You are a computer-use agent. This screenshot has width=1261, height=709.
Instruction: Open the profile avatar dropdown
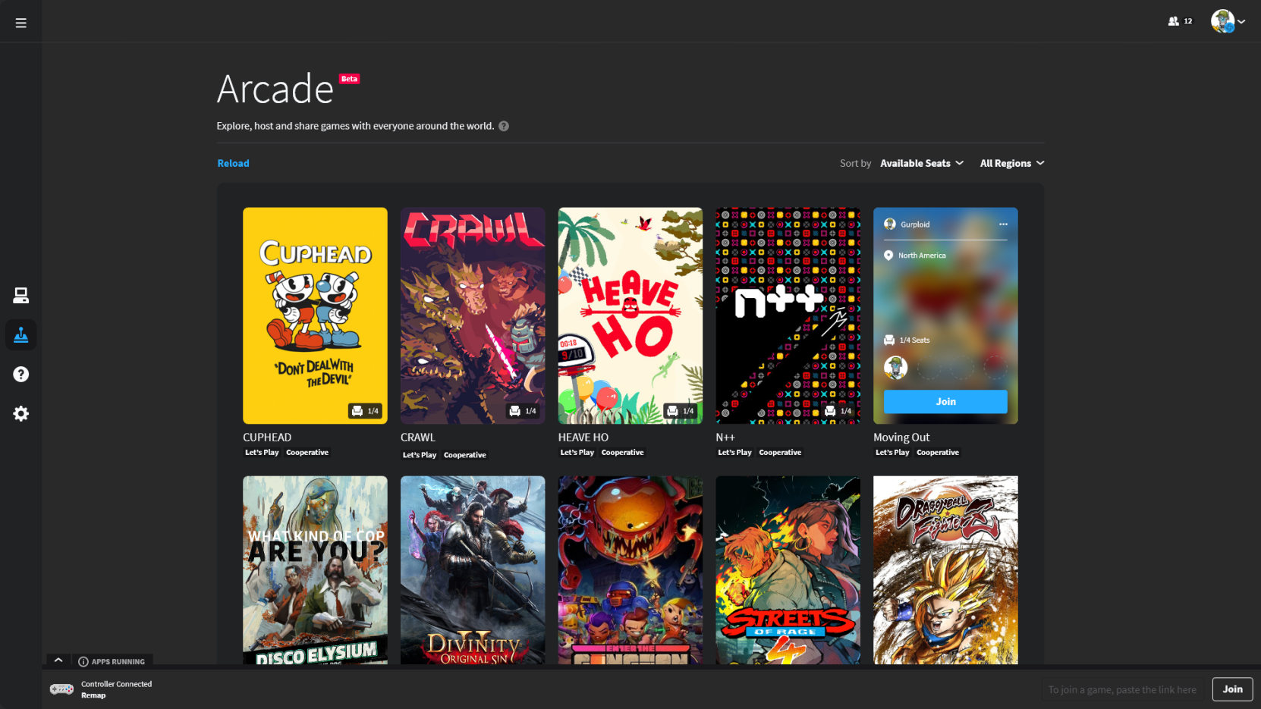pos(1227,21)
